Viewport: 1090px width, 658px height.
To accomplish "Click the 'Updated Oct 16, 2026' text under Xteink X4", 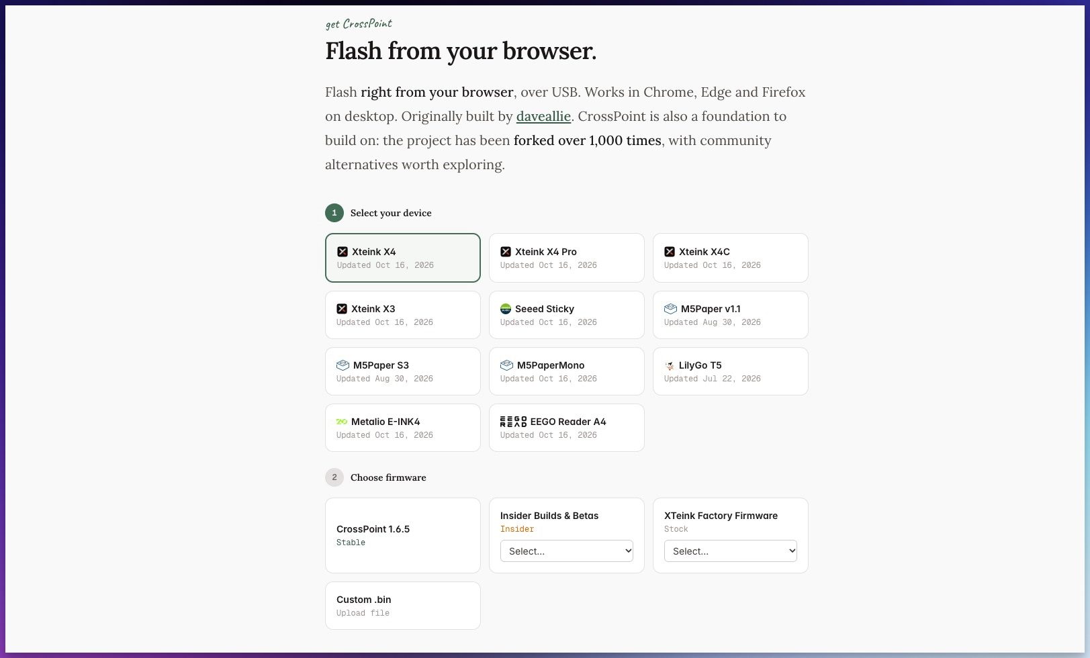I will (385, 265).
